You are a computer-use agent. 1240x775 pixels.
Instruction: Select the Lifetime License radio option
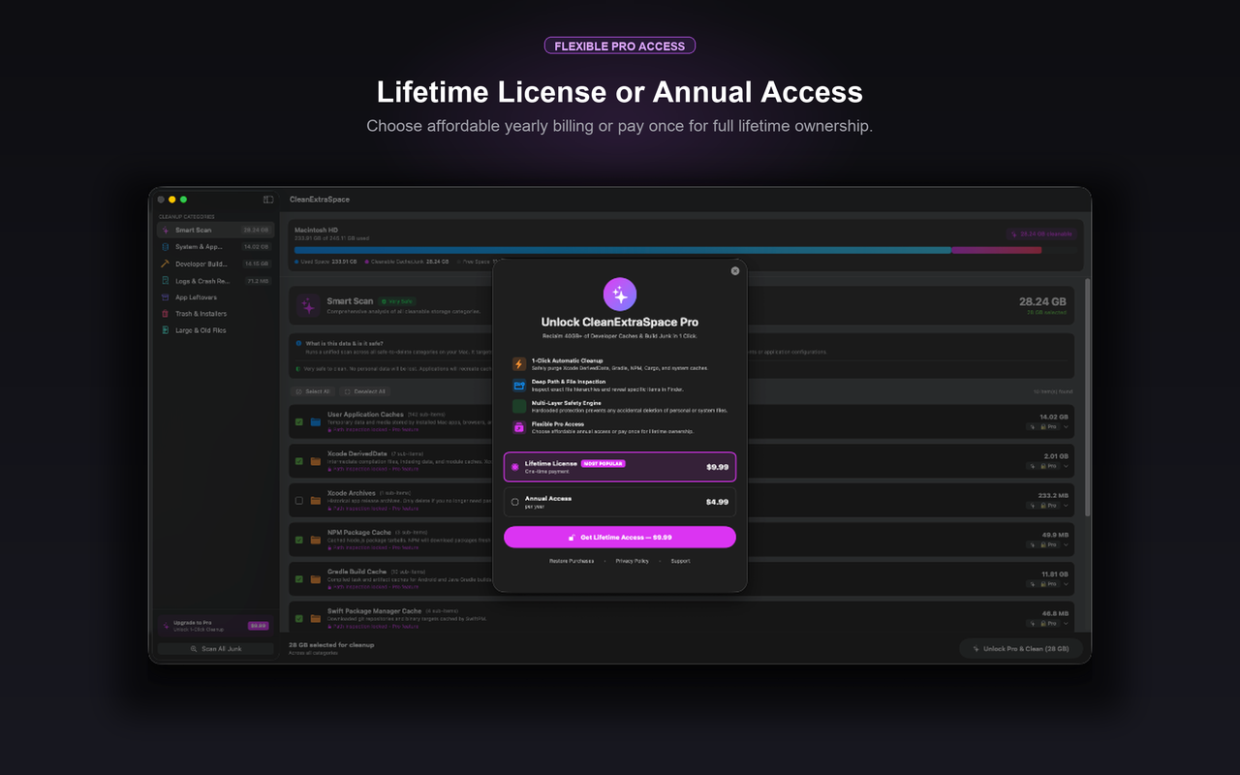tap(515, 467)
